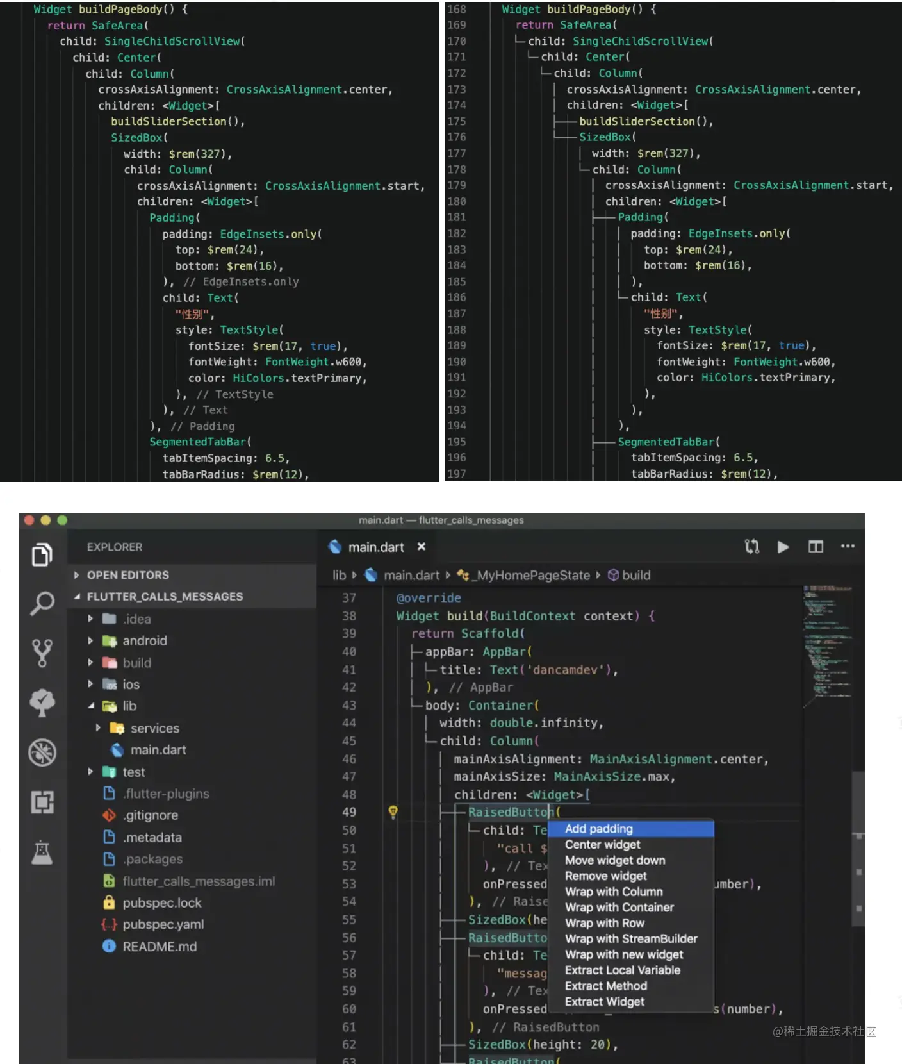Click the lib breadcrumb segment
Image resolution: width=902 pixels, height=1064 pixels.
click(340, 575)
